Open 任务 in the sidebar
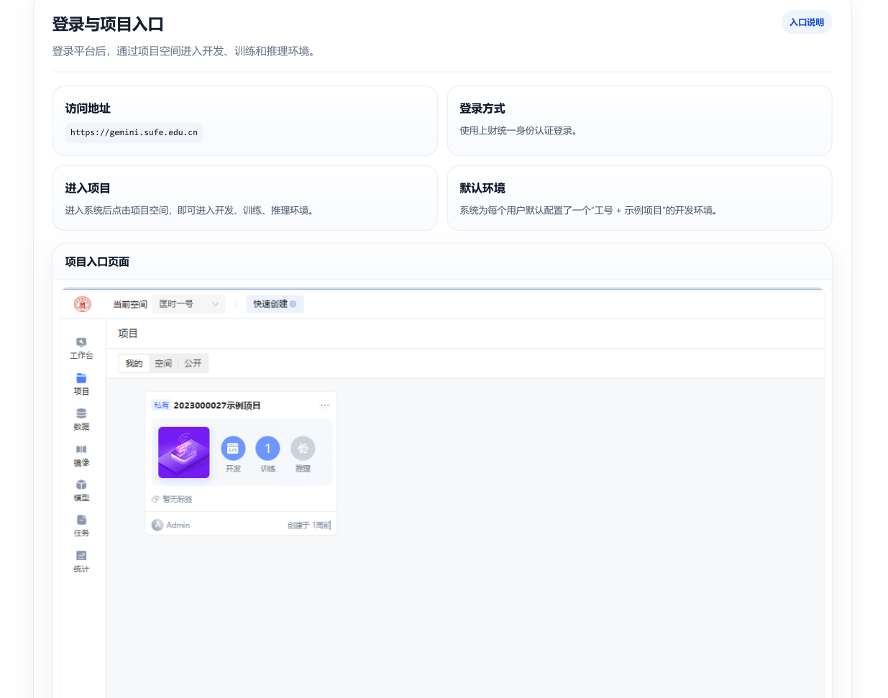 81,525
